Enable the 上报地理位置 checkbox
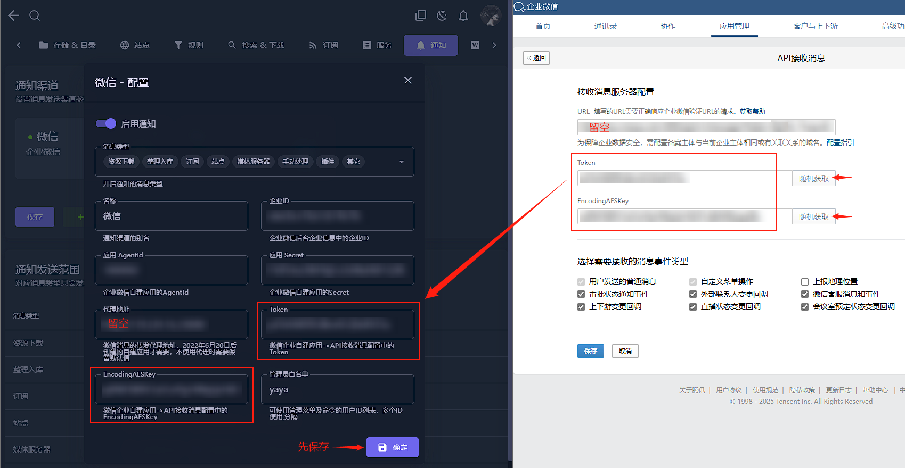 [805, 282]
